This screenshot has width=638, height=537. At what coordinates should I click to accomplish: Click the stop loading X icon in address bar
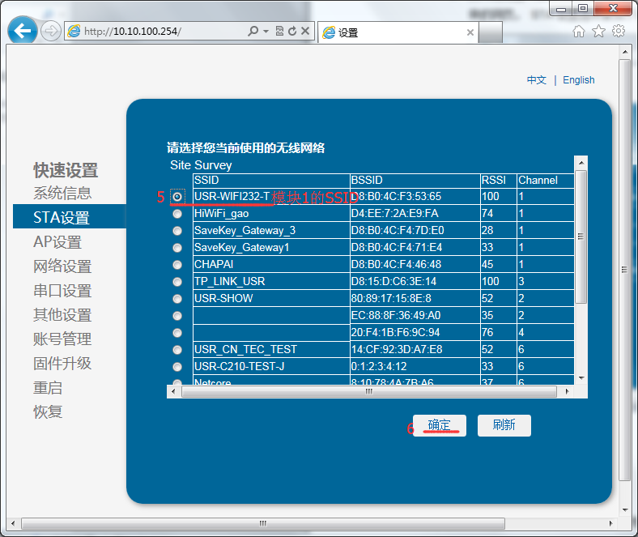[x=305, y=32]
